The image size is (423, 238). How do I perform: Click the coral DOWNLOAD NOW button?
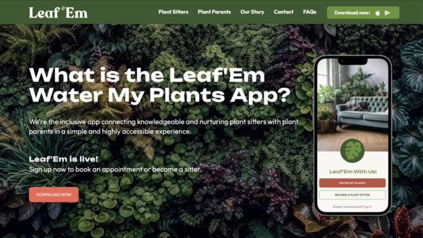click(54, 195)
